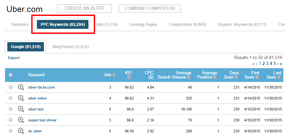Sort by the Keyword column header
This screenshot has width=285, height=135.
click(36, 75)
